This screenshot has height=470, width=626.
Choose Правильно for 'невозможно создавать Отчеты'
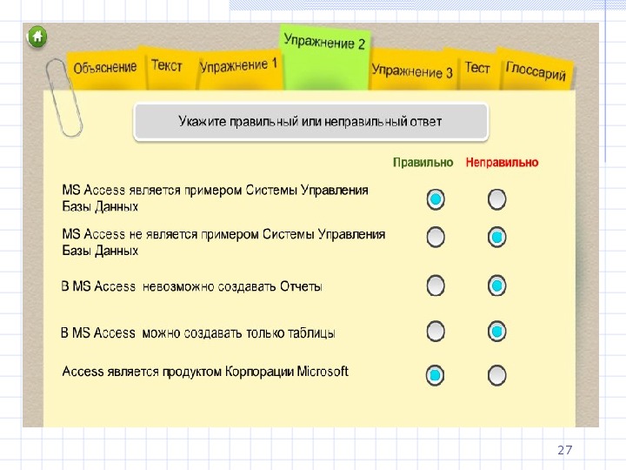coord(436,285)
